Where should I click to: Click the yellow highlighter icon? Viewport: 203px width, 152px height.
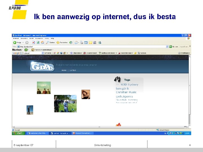pyautogui.click(x=135, y=53)
